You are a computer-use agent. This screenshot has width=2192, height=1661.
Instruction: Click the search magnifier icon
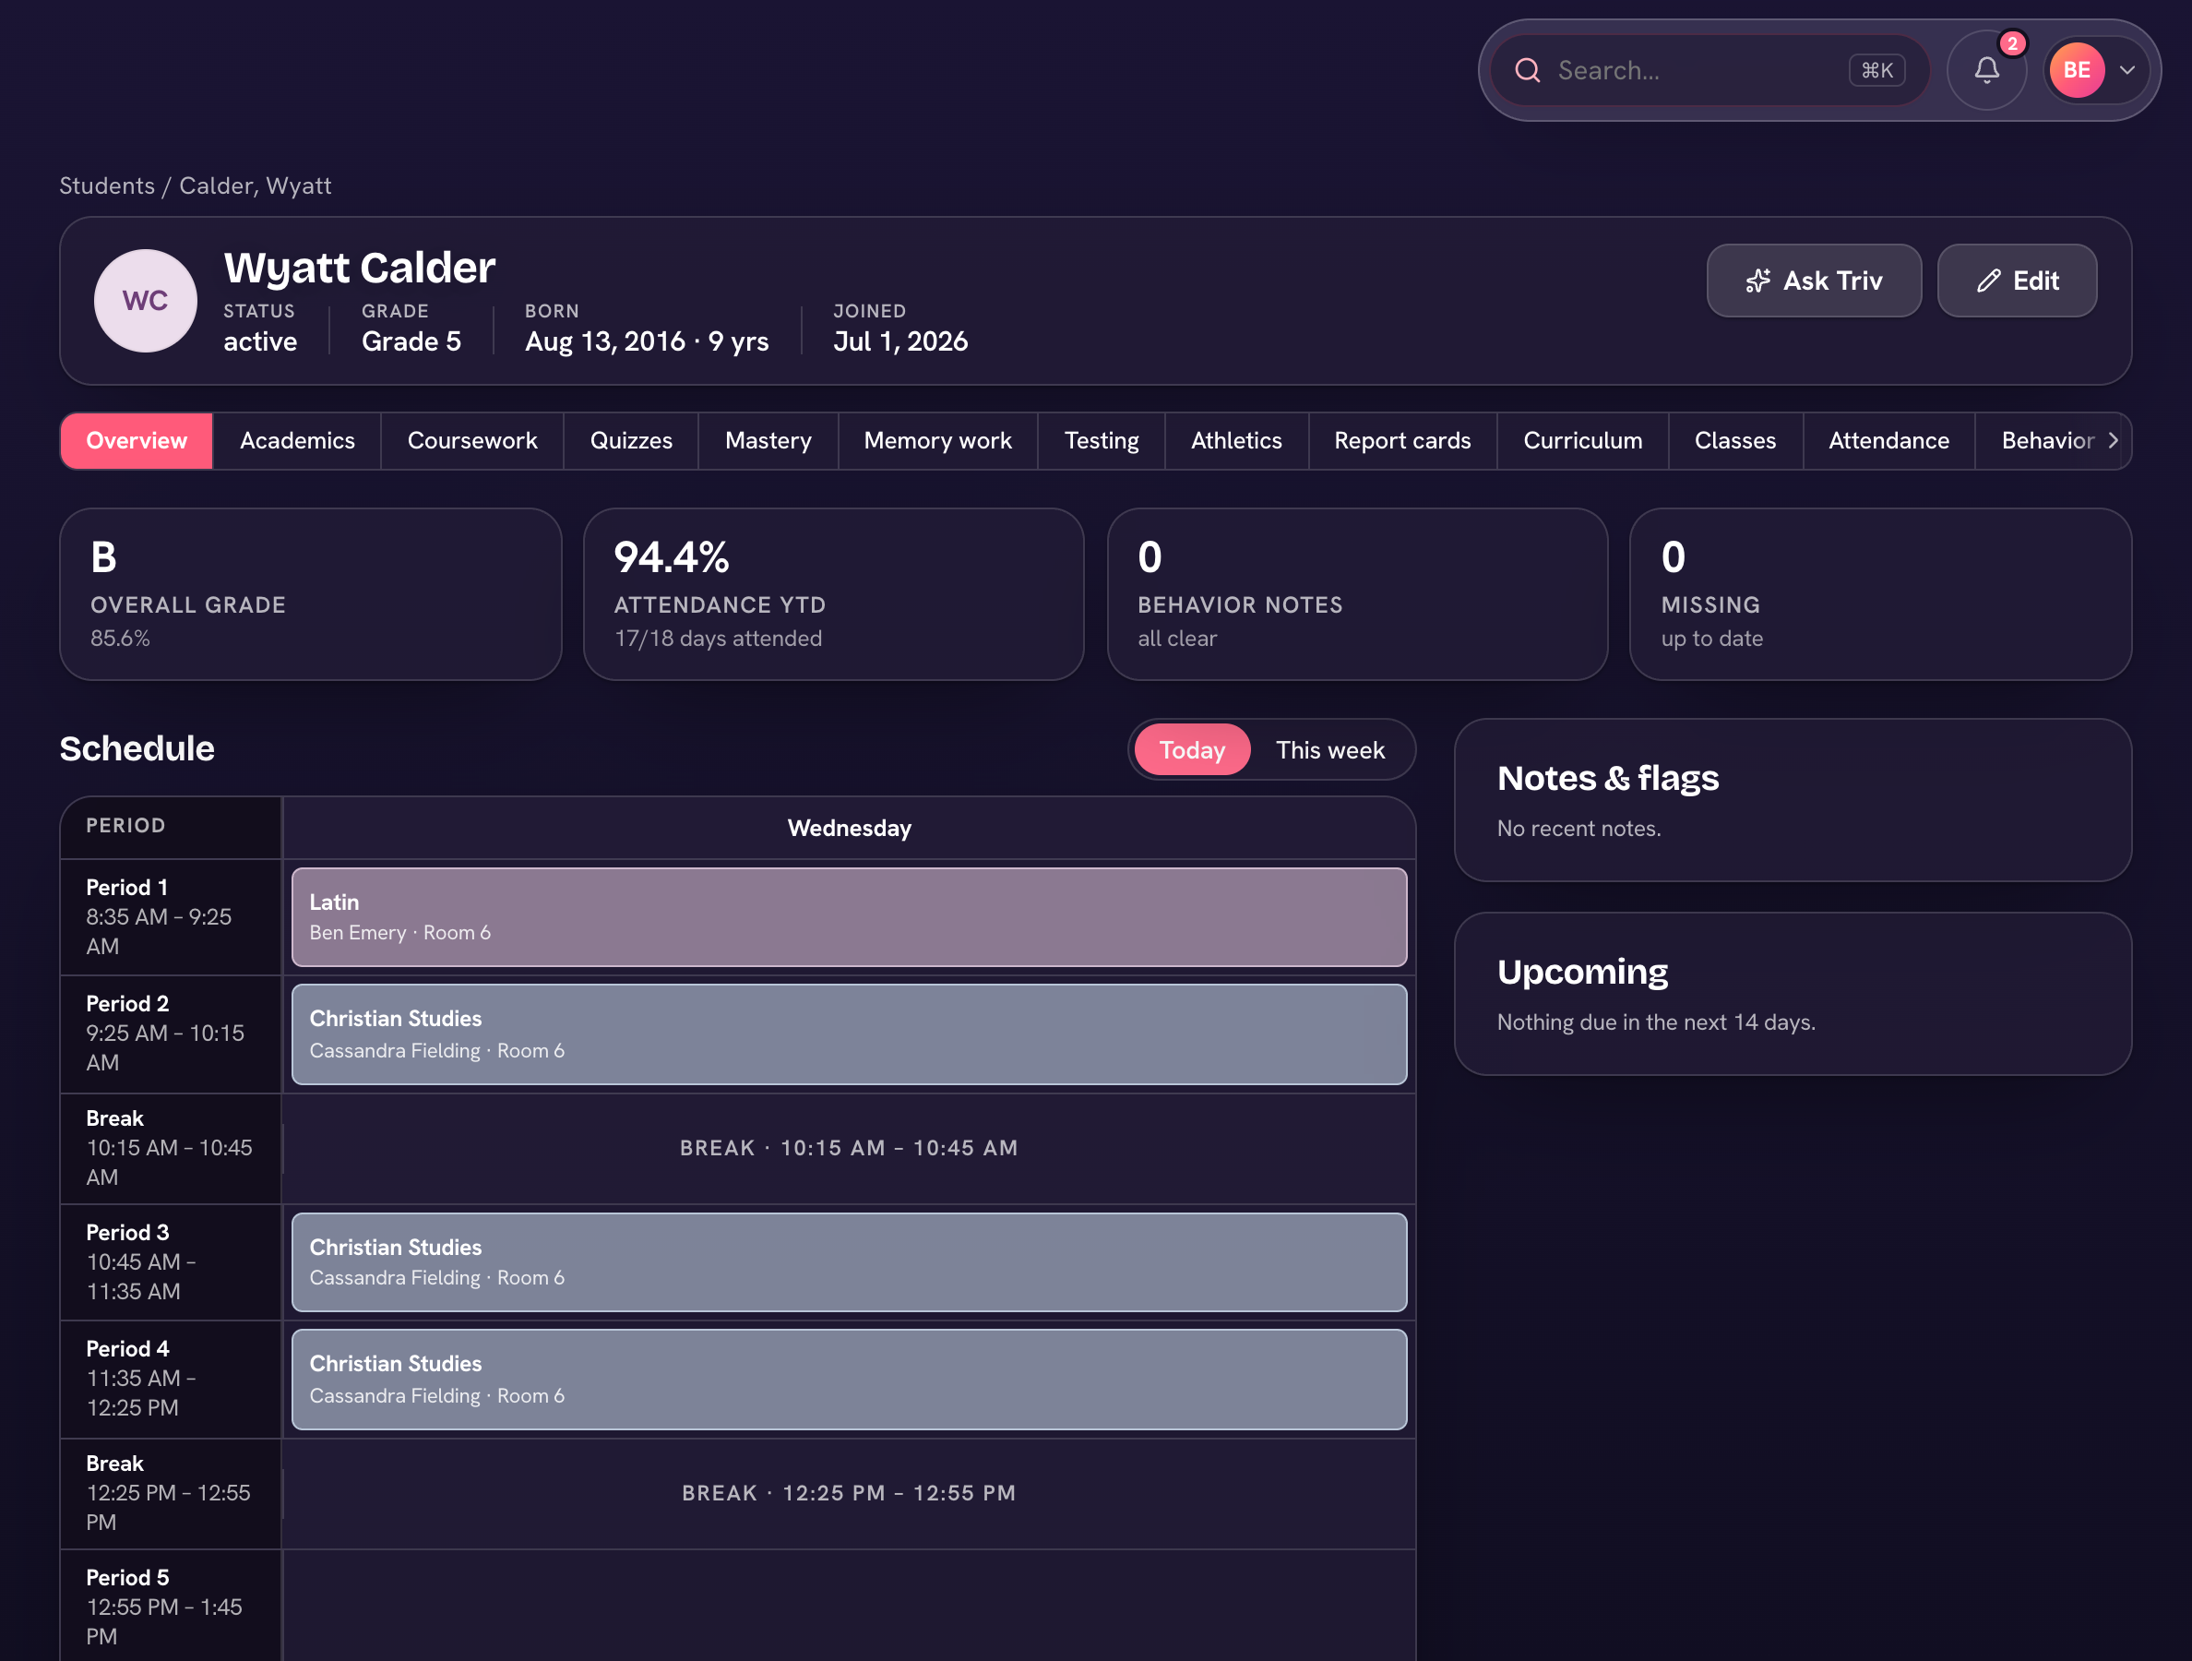1527,70
